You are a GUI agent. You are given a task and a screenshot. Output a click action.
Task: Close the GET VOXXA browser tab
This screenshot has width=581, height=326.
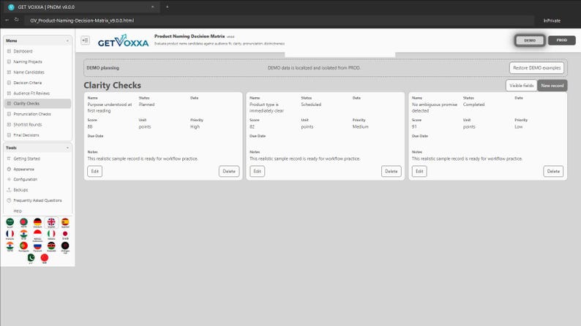(152, 7)
